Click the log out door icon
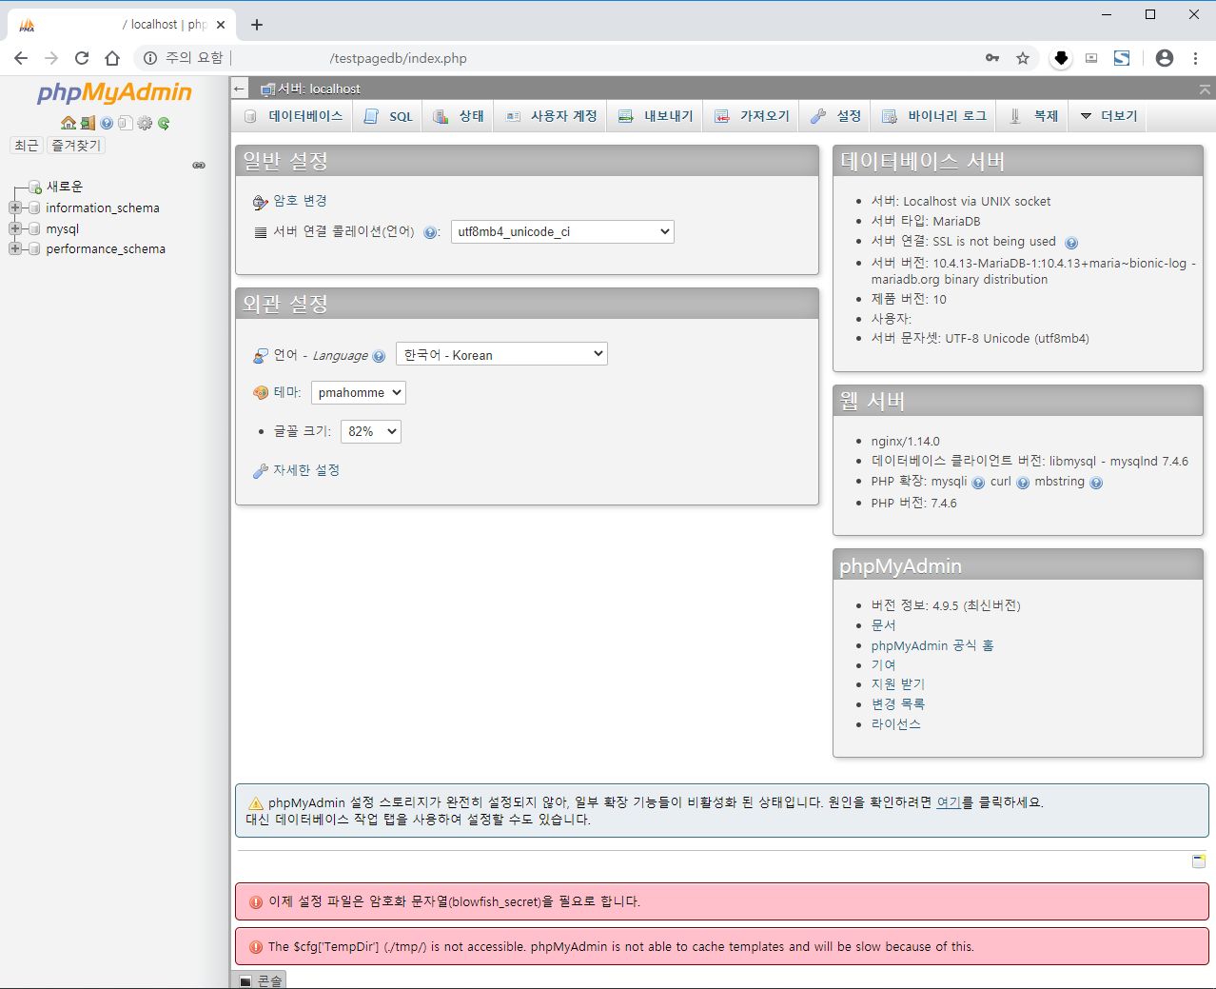Viewport: 1216px width, 989px height. point(88,123)
